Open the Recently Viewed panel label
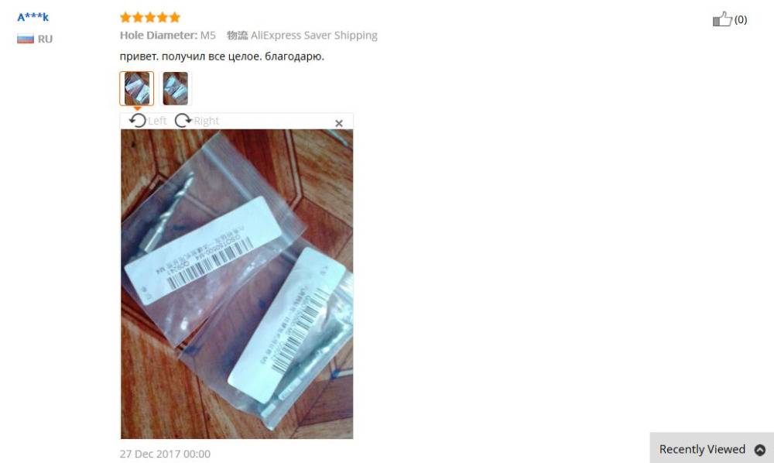Viewport: 774px width, 463px height. click(702, 449)
